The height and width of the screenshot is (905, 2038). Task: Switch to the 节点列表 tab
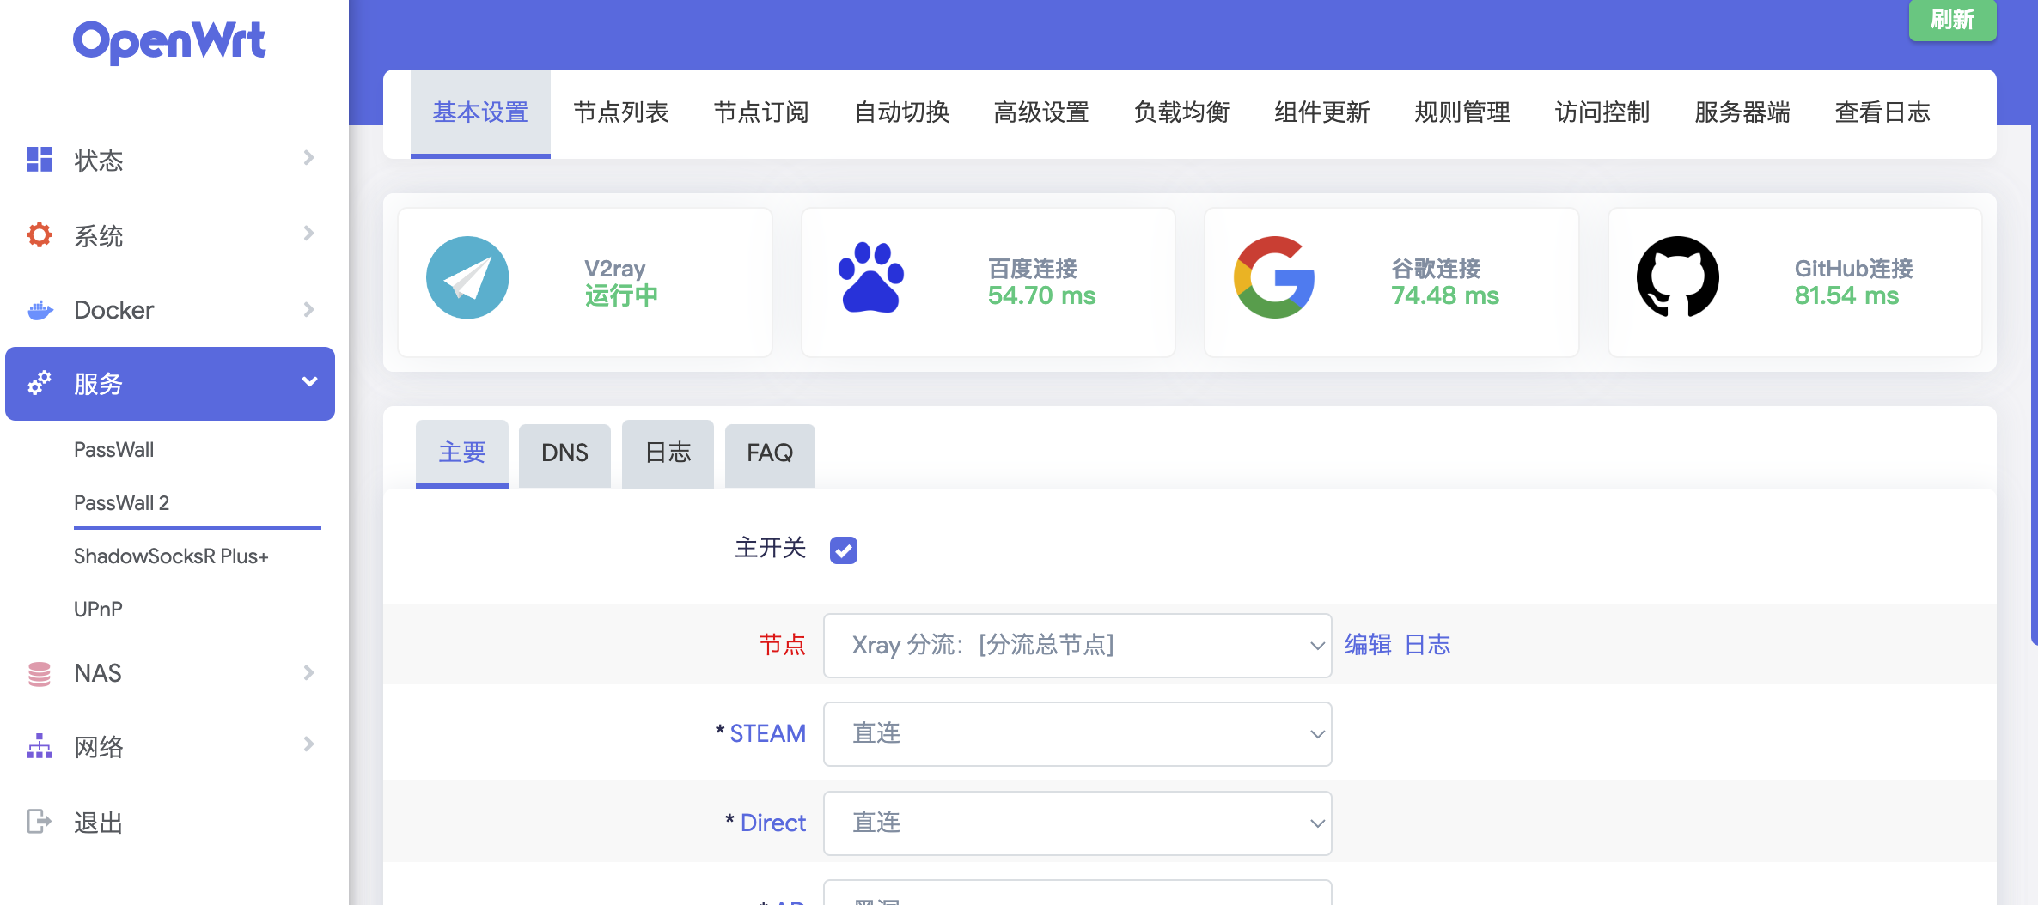coord(620,113)
